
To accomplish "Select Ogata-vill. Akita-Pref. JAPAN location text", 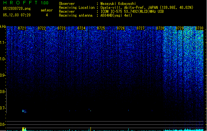I will point(147,8).
